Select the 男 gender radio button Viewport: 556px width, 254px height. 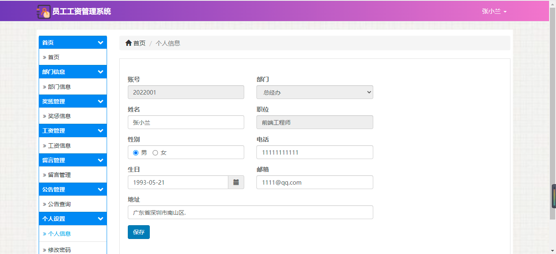[136, 153]
